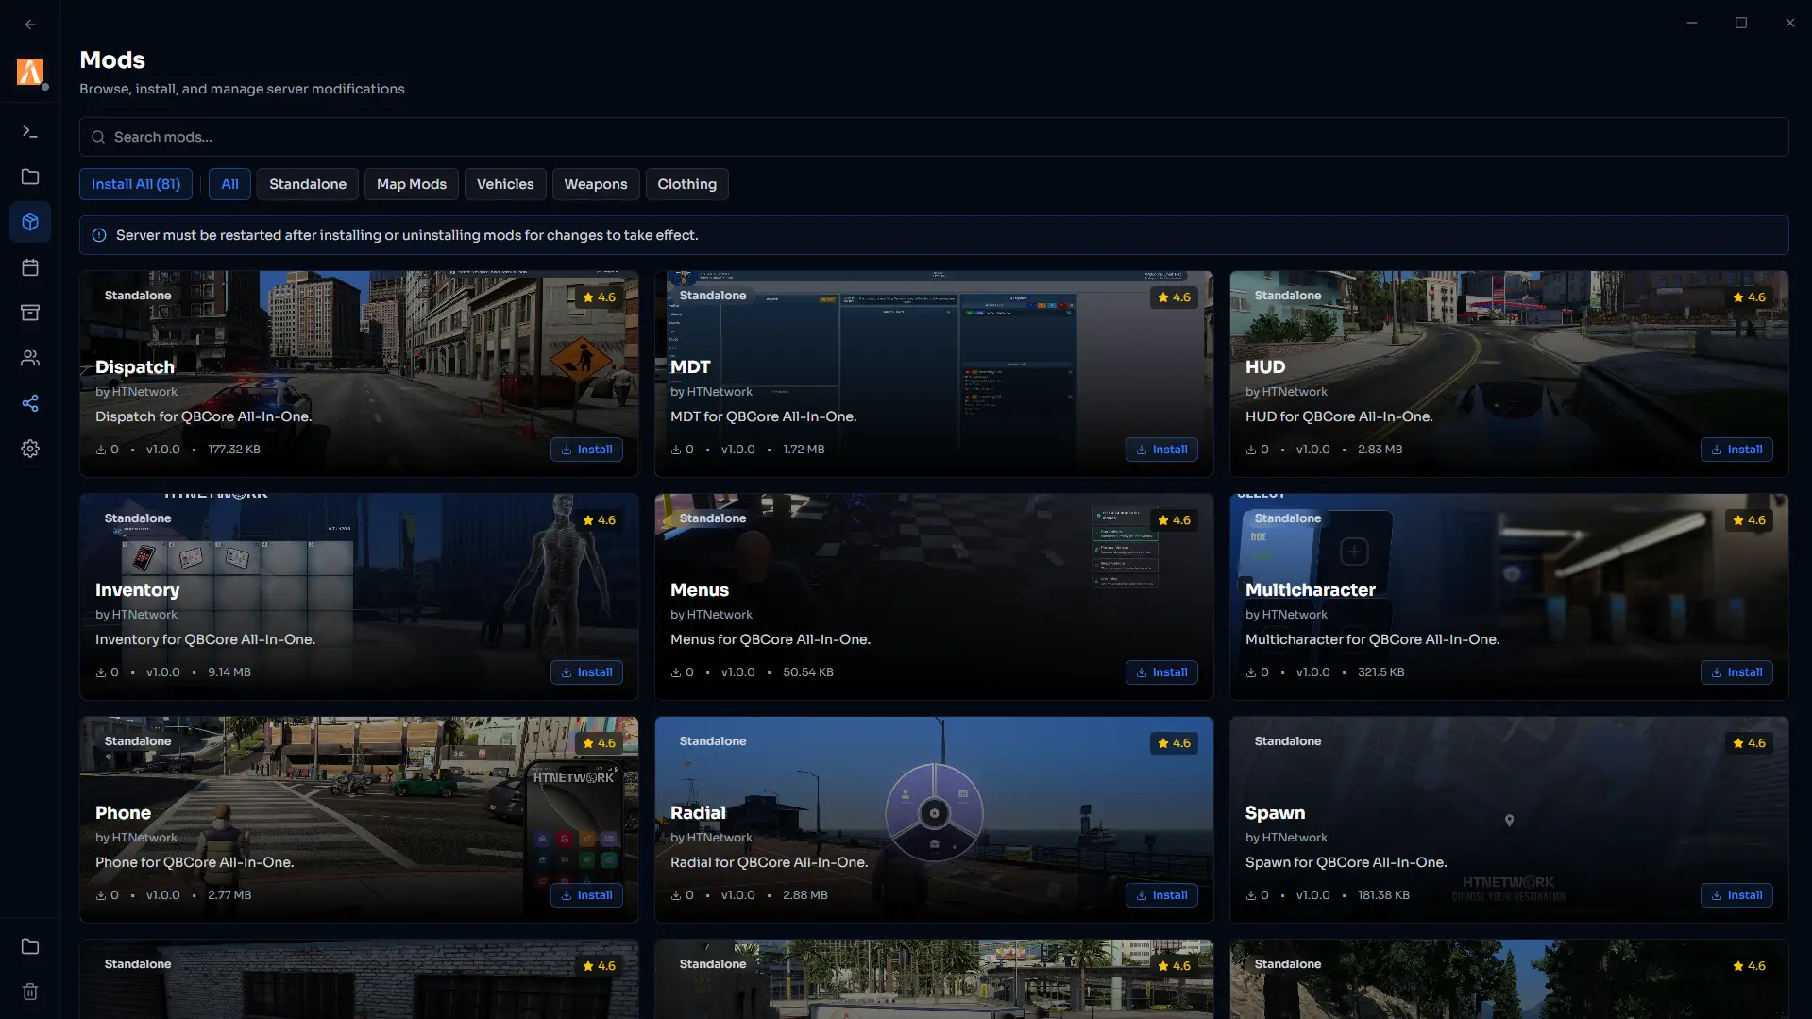
Task: Focus the Search mods input field
Action: coord(934,137)
